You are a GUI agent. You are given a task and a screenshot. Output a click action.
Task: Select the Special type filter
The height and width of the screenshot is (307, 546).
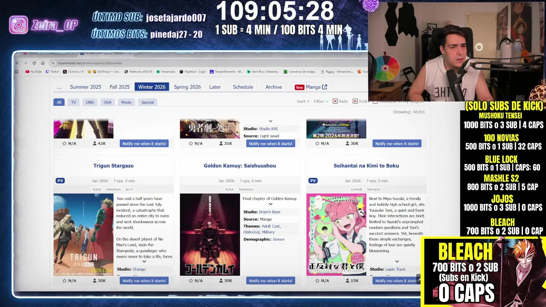pyautogui.click(x=148, y=102)
